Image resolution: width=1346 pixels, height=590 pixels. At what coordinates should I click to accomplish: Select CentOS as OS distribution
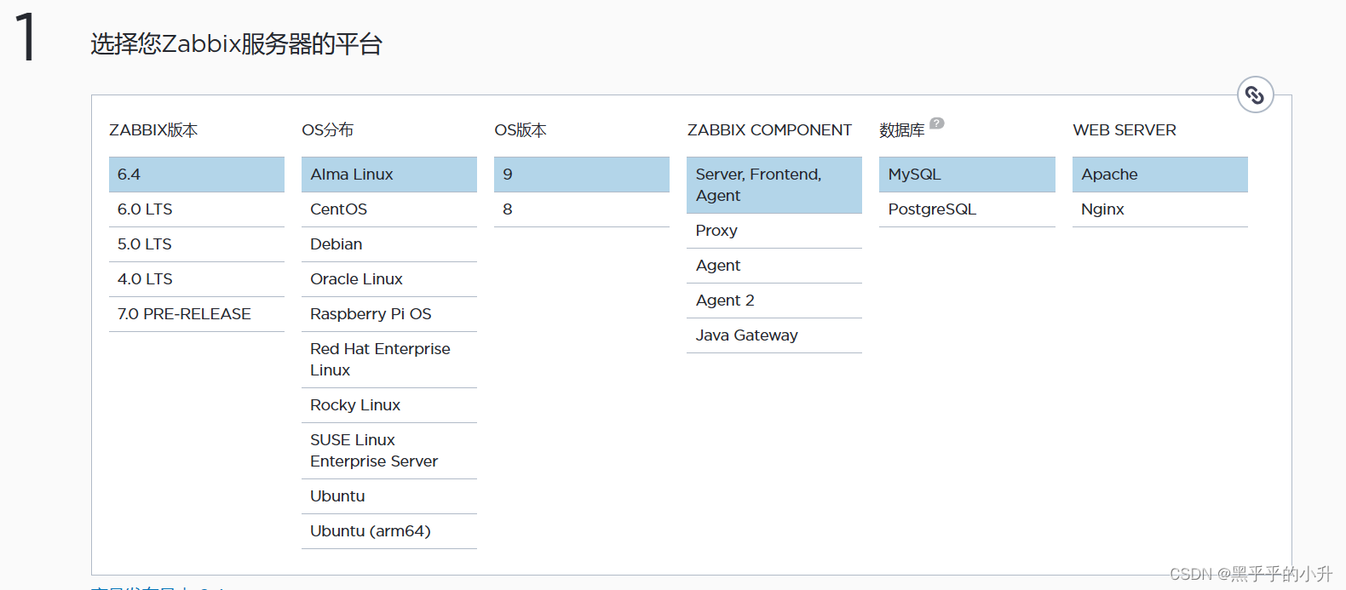point(389,209)
